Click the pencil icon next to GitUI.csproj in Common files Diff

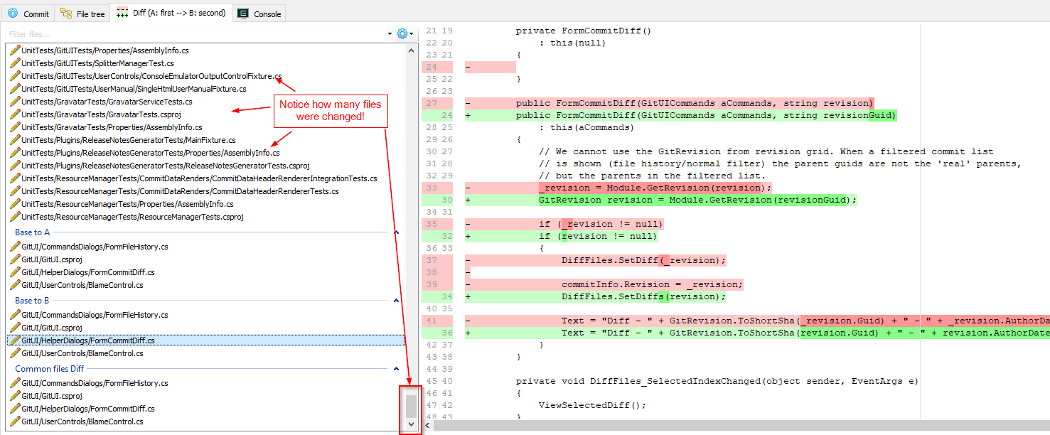[x=16, y=395]
